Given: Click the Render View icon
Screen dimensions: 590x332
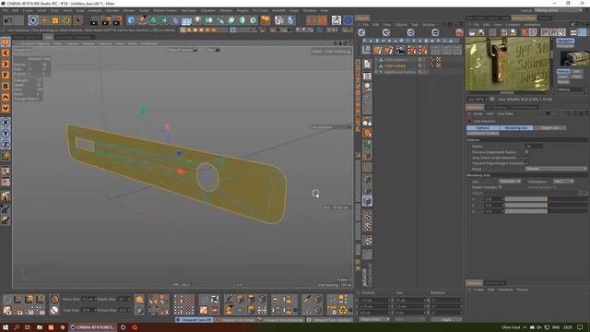Looking at the screenshot, I should point(94,20).
